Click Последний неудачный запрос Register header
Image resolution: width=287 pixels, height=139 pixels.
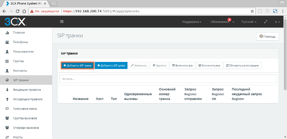coord(247,94)
